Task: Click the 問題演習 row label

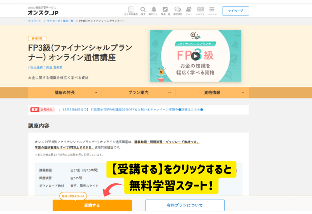Action: click(45, 178)
